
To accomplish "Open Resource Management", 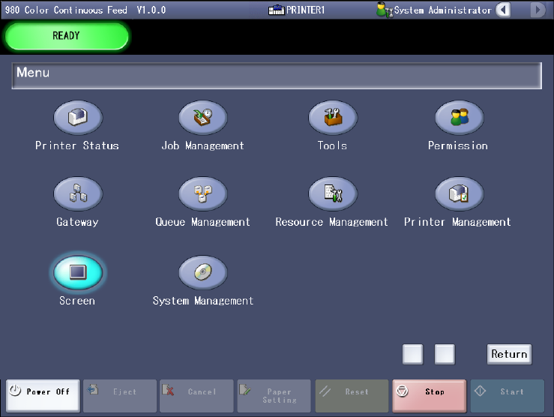I will coord(333,193).
